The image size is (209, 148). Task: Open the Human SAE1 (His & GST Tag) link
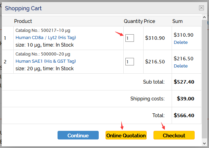45,61
